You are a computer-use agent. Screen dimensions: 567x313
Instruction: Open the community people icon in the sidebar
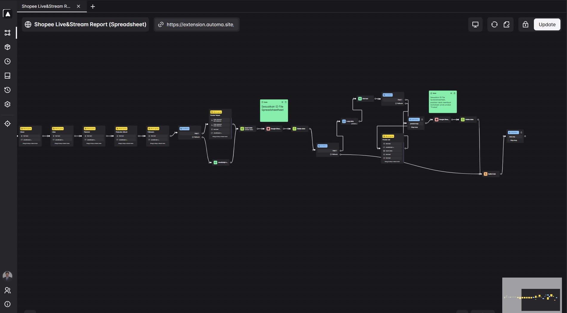point(7,290)
